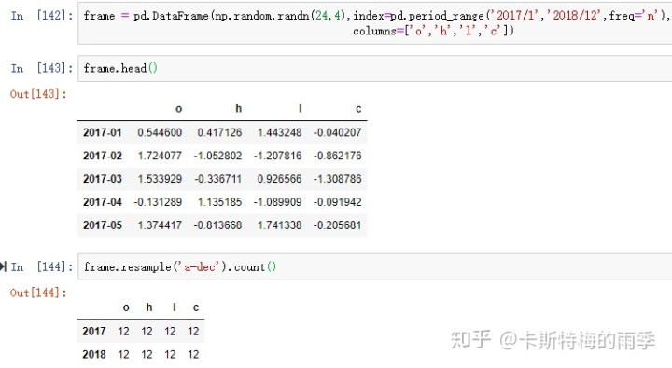Viewport: 672px width, 368px height.
Task: Click the value -1.089909
Action: coord(278,202)
